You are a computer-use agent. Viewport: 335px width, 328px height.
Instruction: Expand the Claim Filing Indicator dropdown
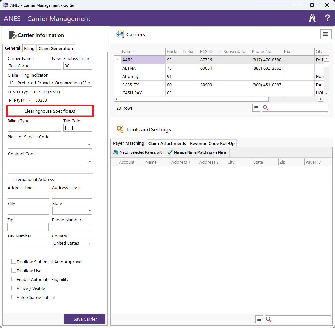(89, 83)
